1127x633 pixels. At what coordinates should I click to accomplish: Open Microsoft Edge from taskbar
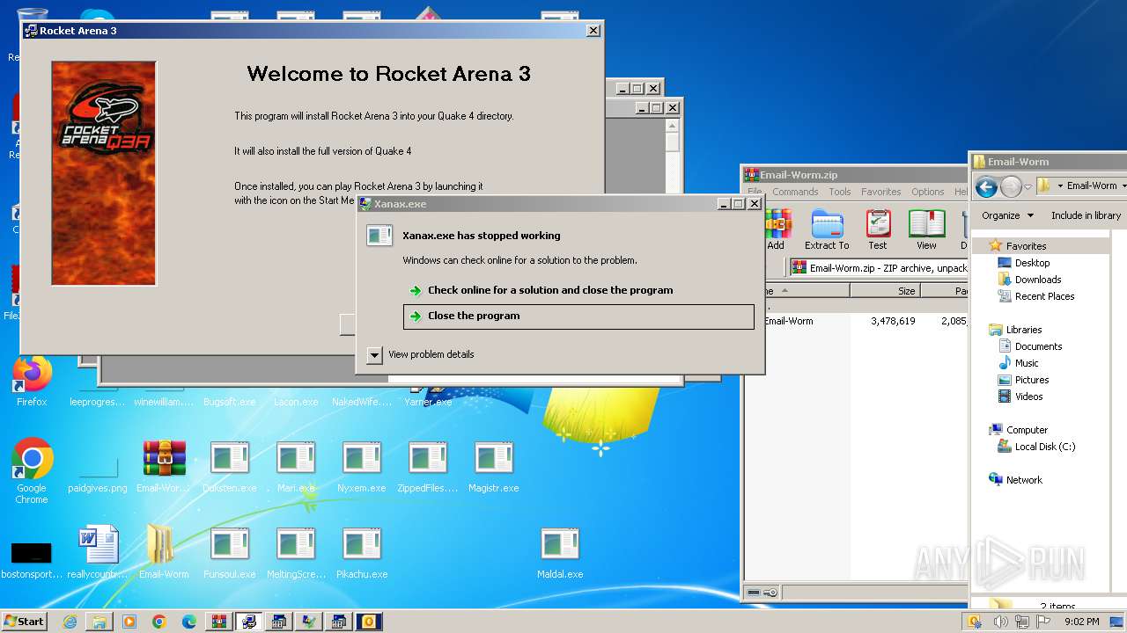click(188, 622)
